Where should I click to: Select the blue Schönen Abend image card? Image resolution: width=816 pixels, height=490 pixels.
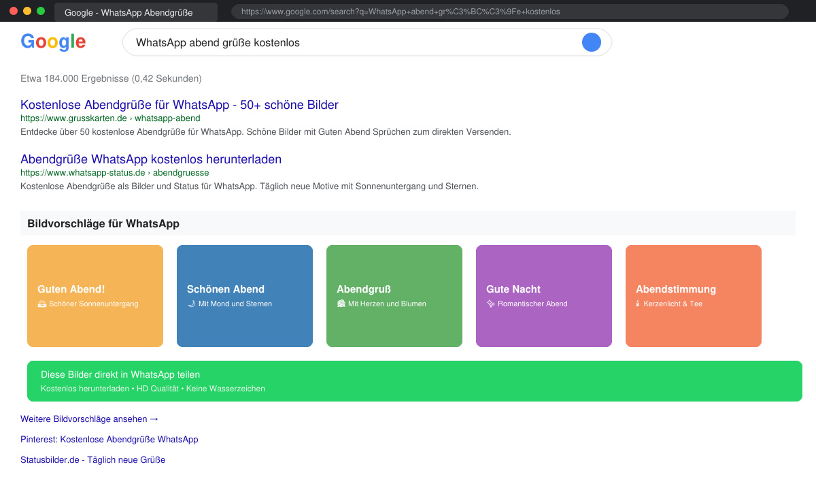(245, 296)
